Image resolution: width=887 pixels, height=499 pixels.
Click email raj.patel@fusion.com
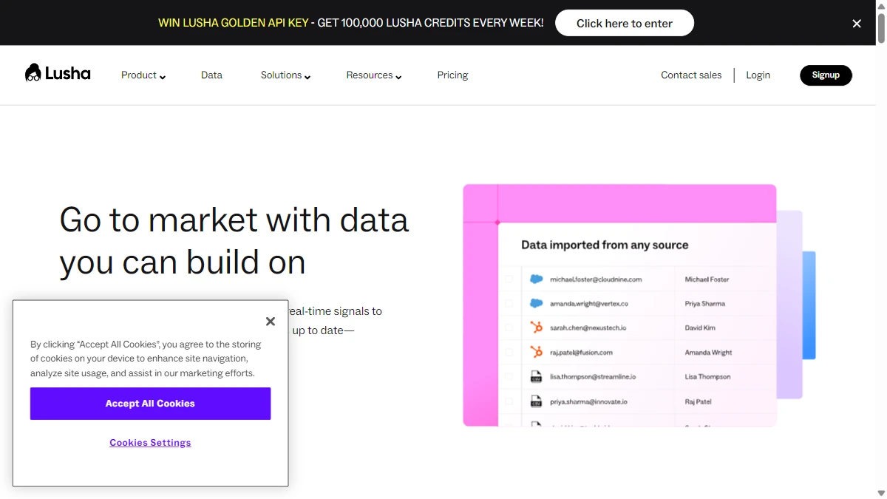(581, 353)
